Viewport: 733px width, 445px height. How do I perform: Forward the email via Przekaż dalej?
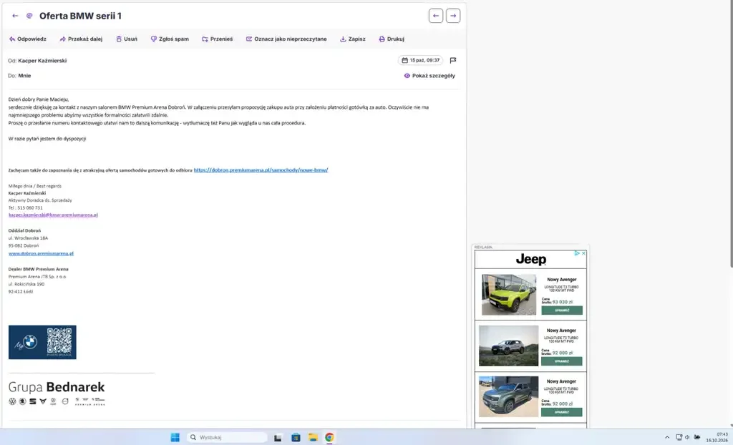(81, 39)
